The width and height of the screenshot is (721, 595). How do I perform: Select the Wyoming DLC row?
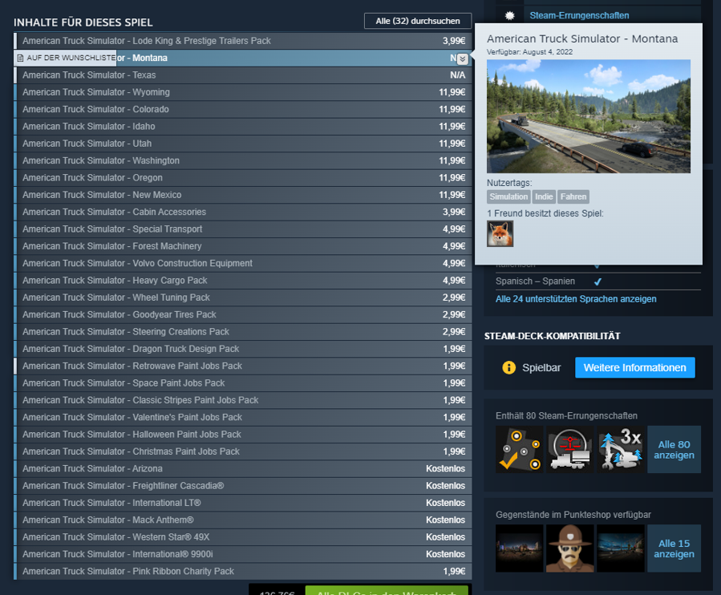click(x=243, y=92)
